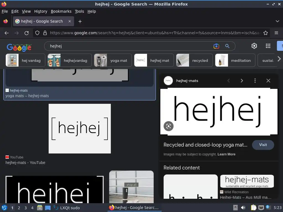Select the yoga mat chip
Screen dimensions: 283x212
(113, 60)
